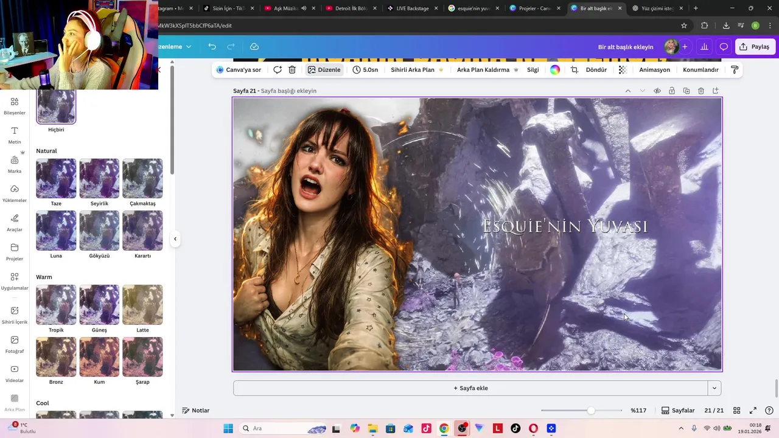Bookmark this page with the star icon
Screen dimensions: 779x438
(x=684, y=26)
